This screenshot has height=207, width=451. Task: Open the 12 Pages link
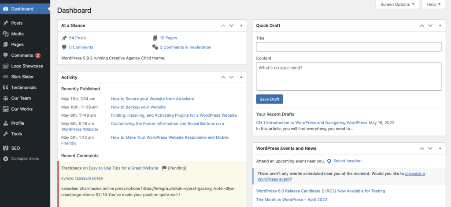tap(168, 38)
